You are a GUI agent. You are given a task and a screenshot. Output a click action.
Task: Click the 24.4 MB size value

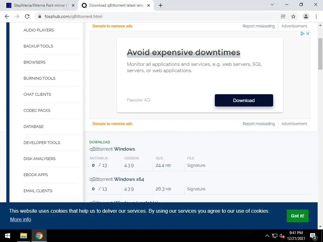point(163,165)
